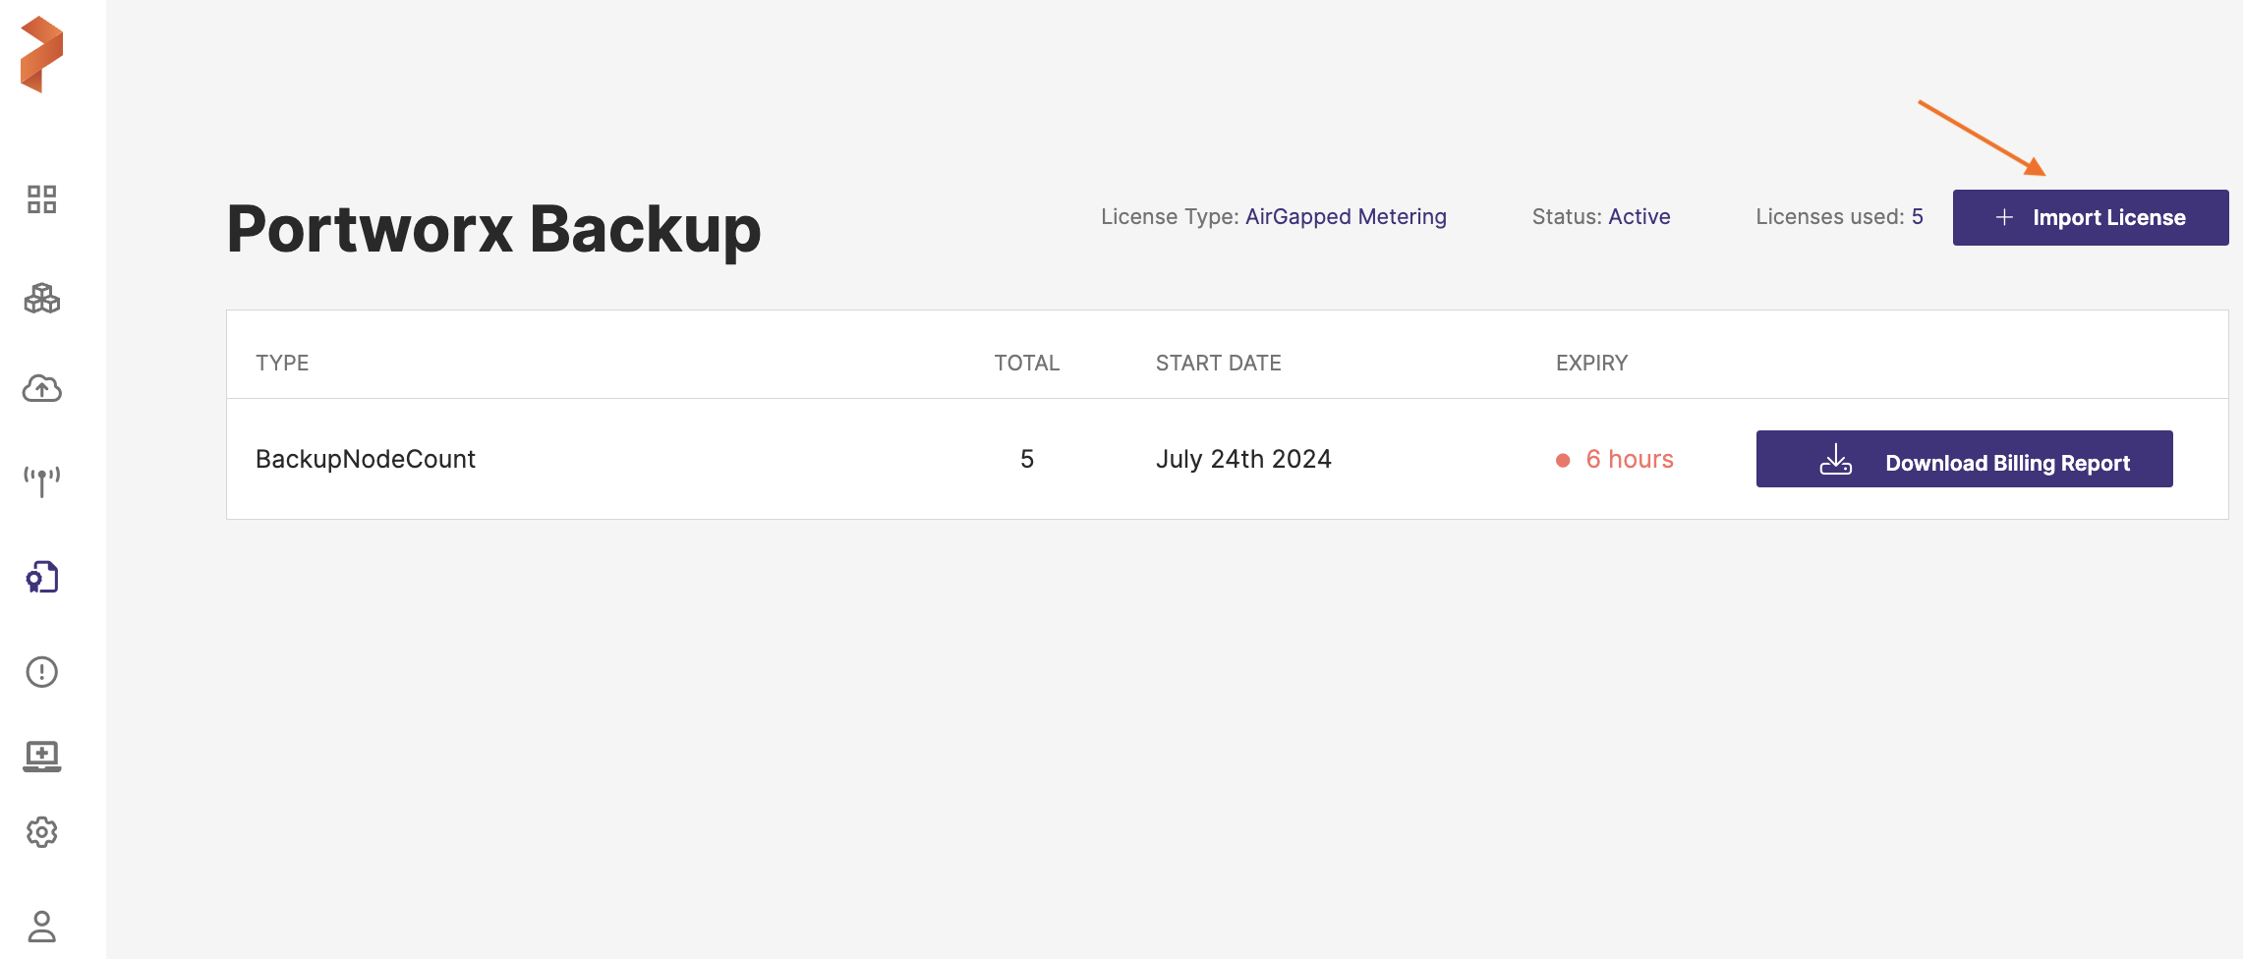The height and width of the screenshot is (959, 2243).
Task: Click the monitor with plus icon
Action: point(41,756)
